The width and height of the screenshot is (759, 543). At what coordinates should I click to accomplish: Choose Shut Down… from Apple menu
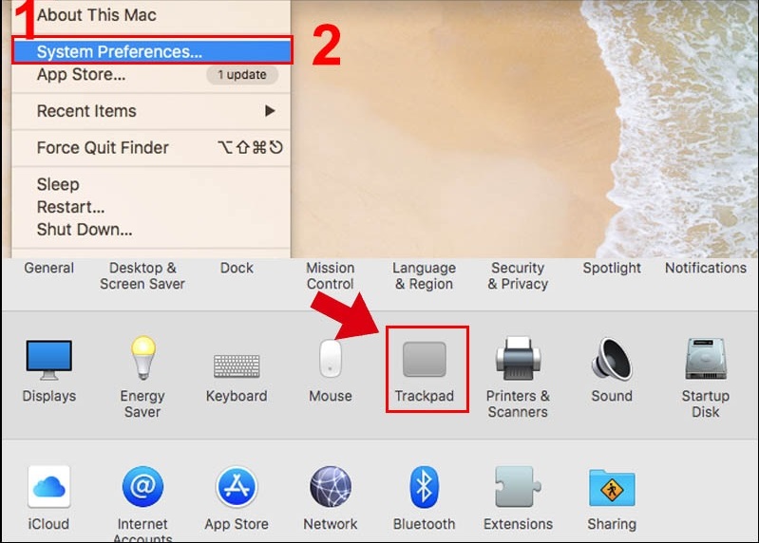[x=151, y=230]
